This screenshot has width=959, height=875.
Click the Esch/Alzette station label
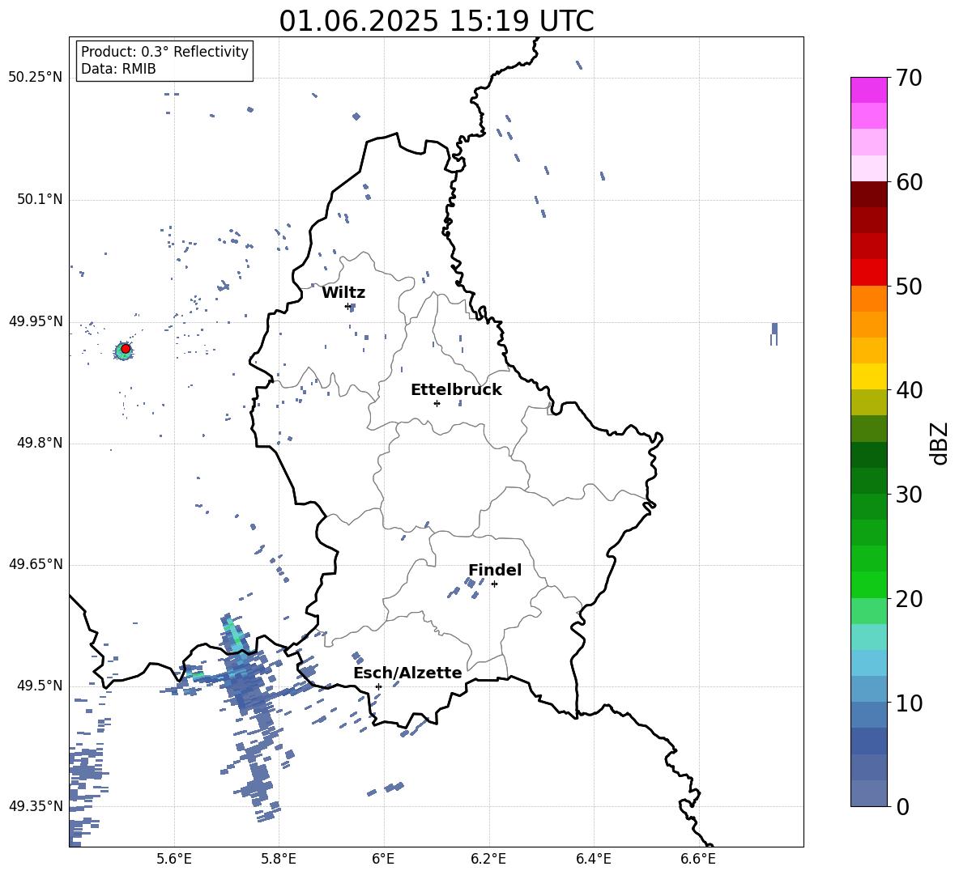coord(407,673)
